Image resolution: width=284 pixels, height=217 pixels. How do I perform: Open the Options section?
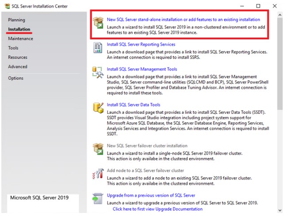tap(16, 78)
